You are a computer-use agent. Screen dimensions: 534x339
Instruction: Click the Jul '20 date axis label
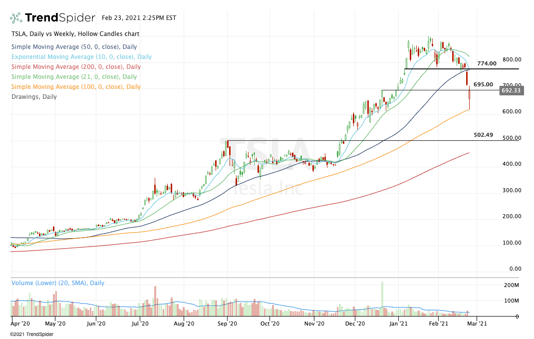coord(140,324)
